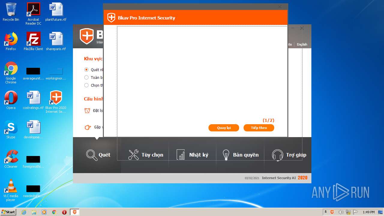This screenshot has width=384, height=216.
Task: Close the Bkav Pro dialog
Action: 280,7
